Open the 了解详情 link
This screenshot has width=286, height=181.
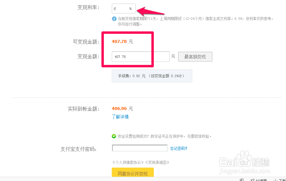120,117
